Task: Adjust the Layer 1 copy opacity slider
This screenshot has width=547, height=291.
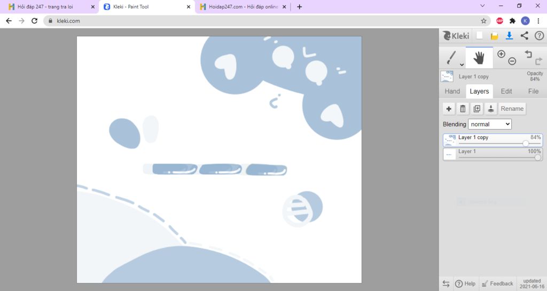Action: [526, 143]
